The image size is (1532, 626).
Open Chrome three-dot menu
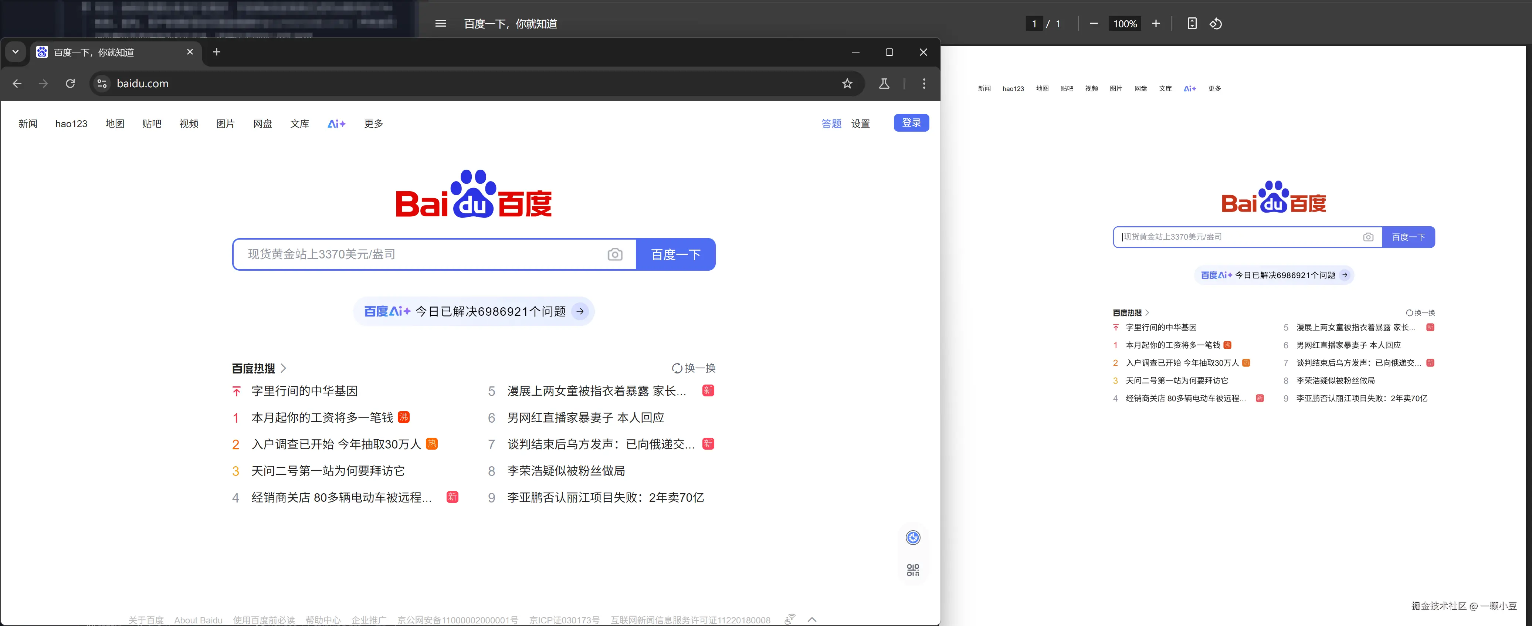click(923, 84)
